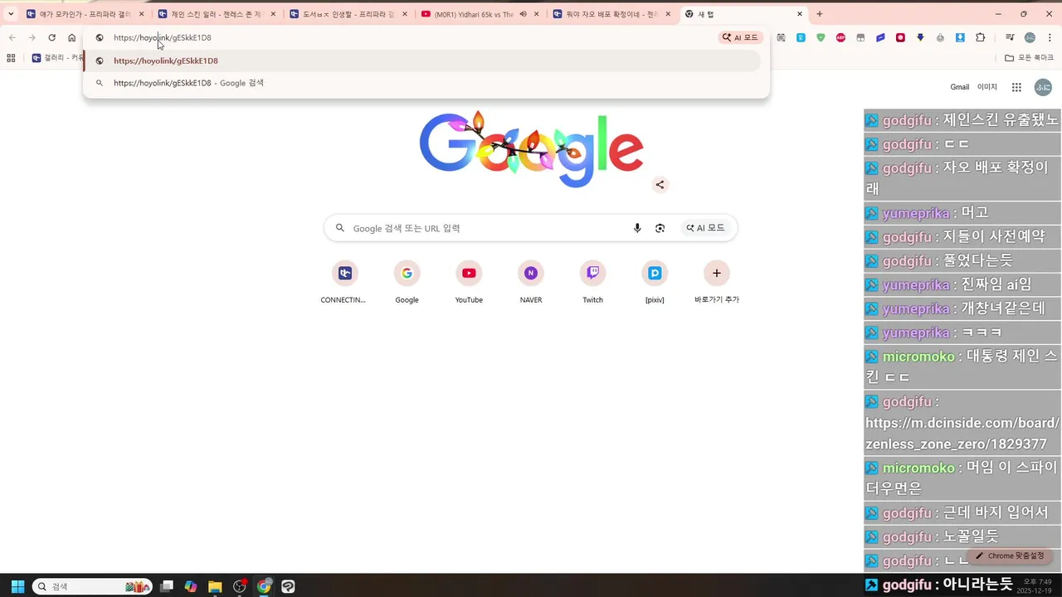1062x597 pixels.
Task: Open the Gmail link
Action: pyautogui.click(x=959, y=87)
